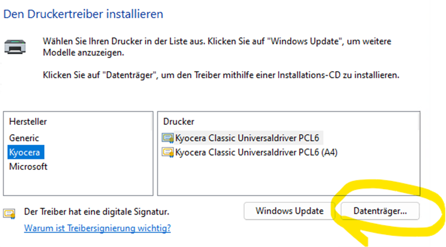Click empty space in the Hersteller list
Viewport: 446px width, 247px height.
coord(77,183)
